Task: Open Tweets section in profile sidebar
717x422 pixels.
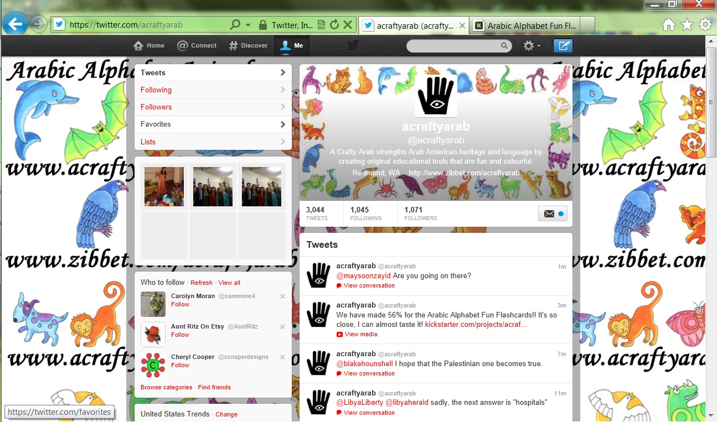Action: [213, 72]
